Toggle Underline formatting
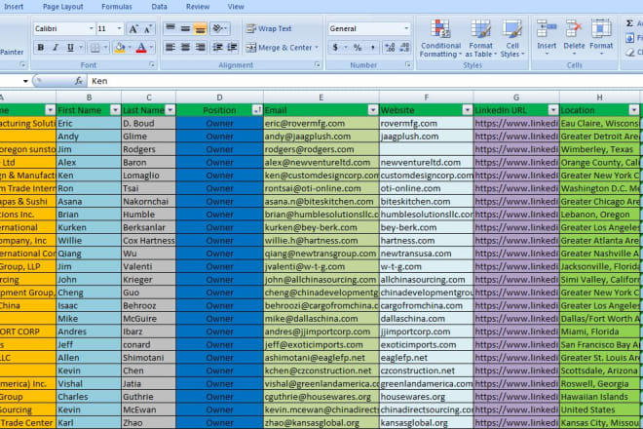This screenshot has height=429, width=643. point(70,48)
